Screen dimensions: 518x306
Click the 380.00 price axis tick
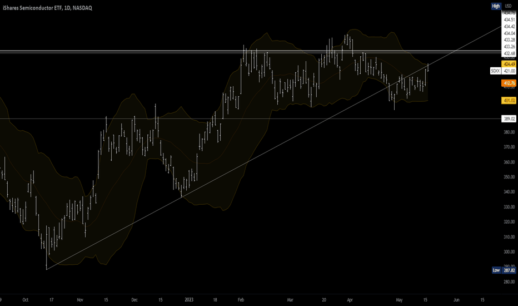(509, 132)
